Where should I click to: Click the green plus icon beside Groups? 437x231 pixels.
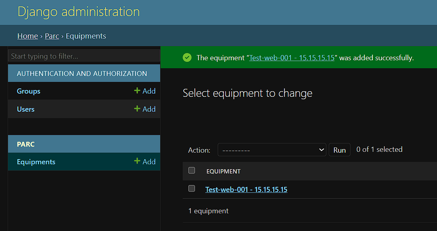pos(137,90)
